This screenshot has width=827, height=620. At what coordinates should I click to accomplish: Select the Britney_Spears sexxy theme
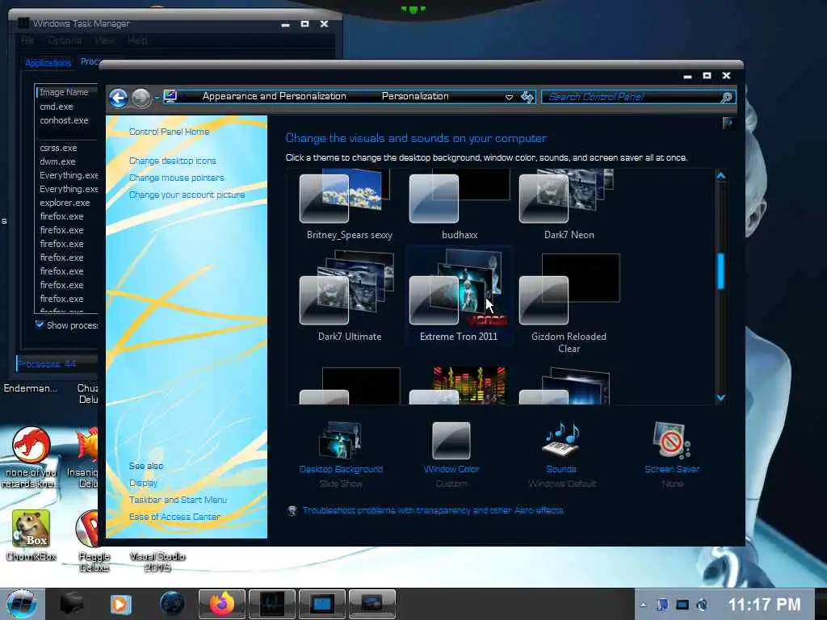[349, 205]
